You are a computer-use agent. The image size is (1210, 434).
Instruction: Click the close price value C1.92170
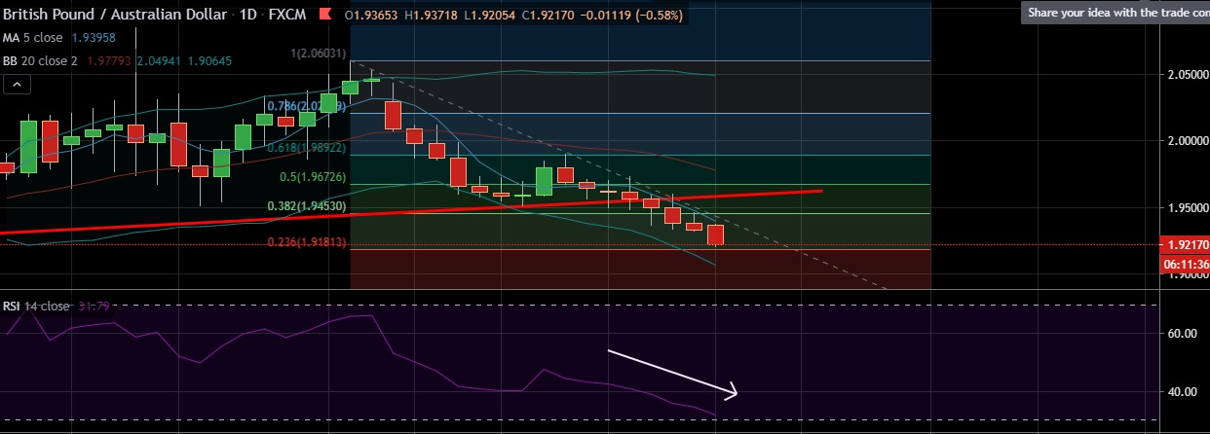pos(546,18)
